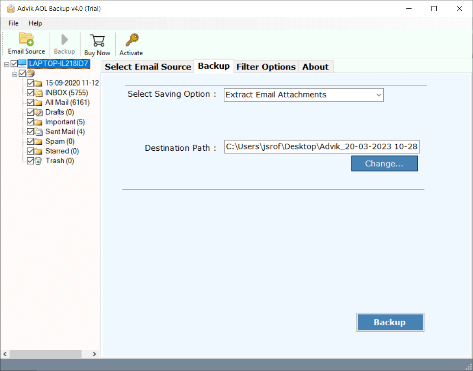
Task: Uncheck the 15-09-2020 11-12 folder checkbox
Action: (x=30, y=83)
